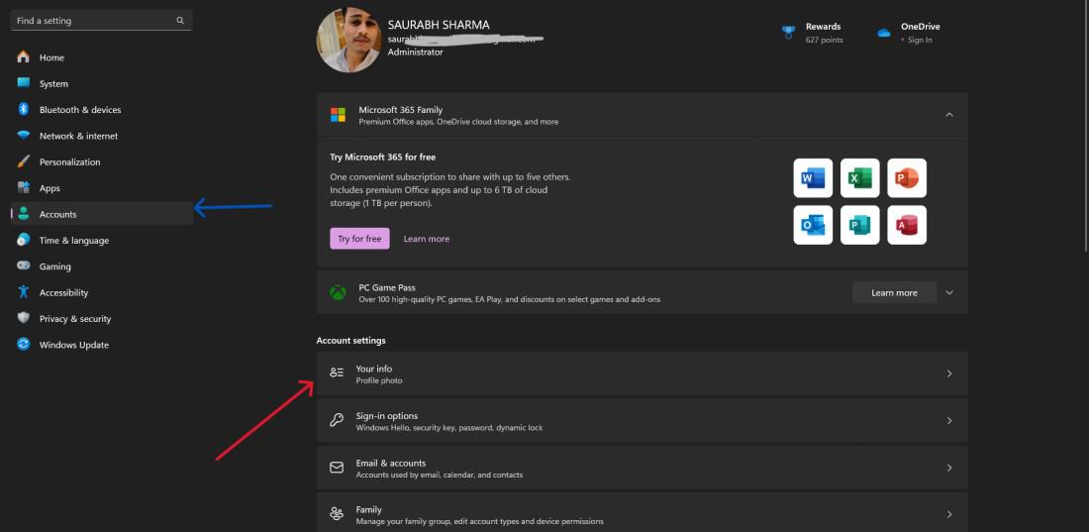1089x532 pixels.
Task: Click the Xbox PC Game Pass icon
Action: (339, 293)
